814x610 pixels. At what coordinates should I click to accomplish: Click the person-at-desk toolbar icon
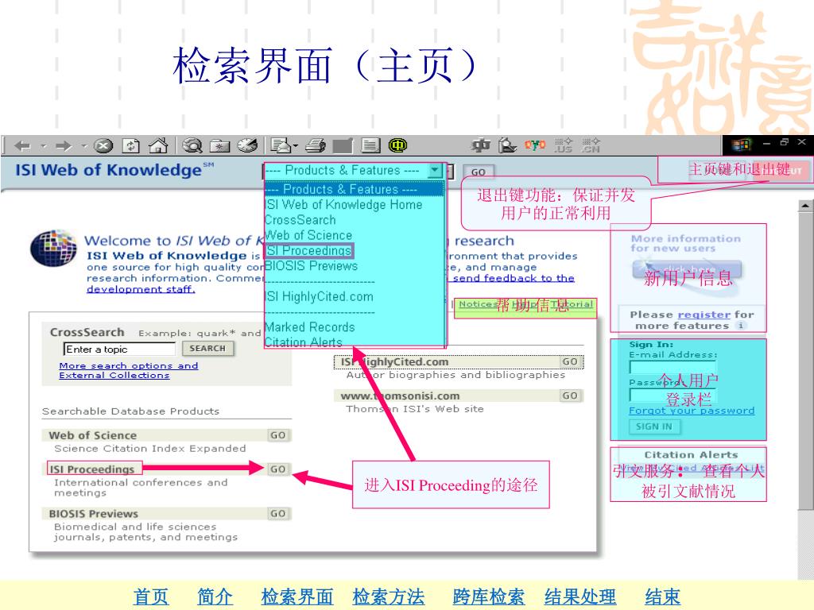point(507,146)
